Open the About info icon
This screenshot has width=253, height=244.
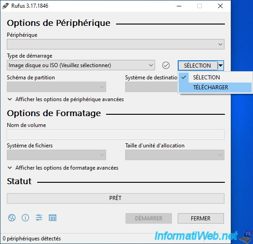coord(25,218)
